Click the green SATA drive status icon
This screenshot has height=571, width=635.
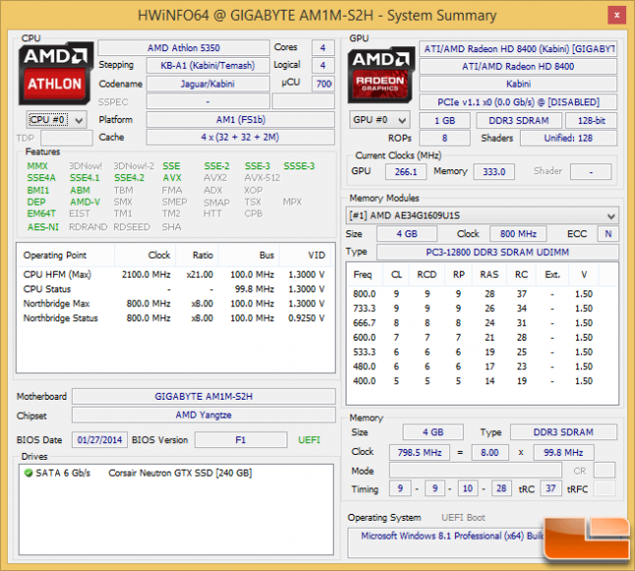pos(29,473)
